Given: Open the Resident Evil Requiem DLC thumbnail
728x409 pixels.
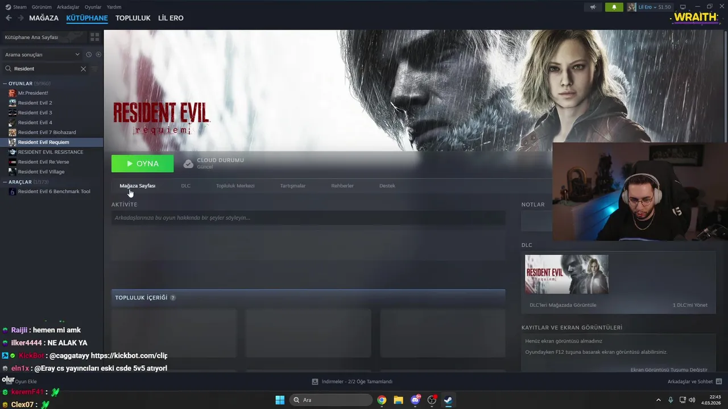Looking at the screenshot, I should [x=566, y=274].
